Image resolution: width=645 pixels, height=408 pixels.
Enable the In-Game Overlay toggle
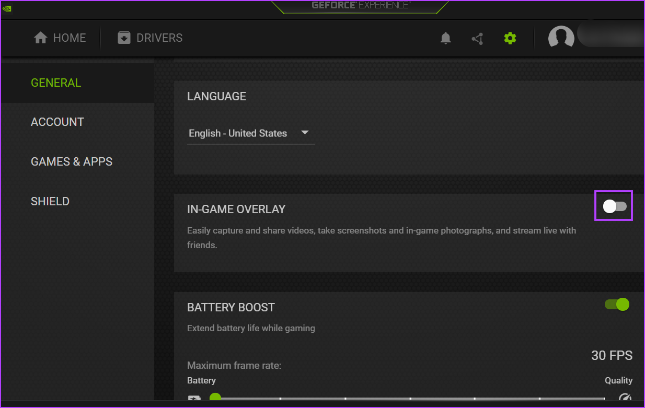pos(614,206)
